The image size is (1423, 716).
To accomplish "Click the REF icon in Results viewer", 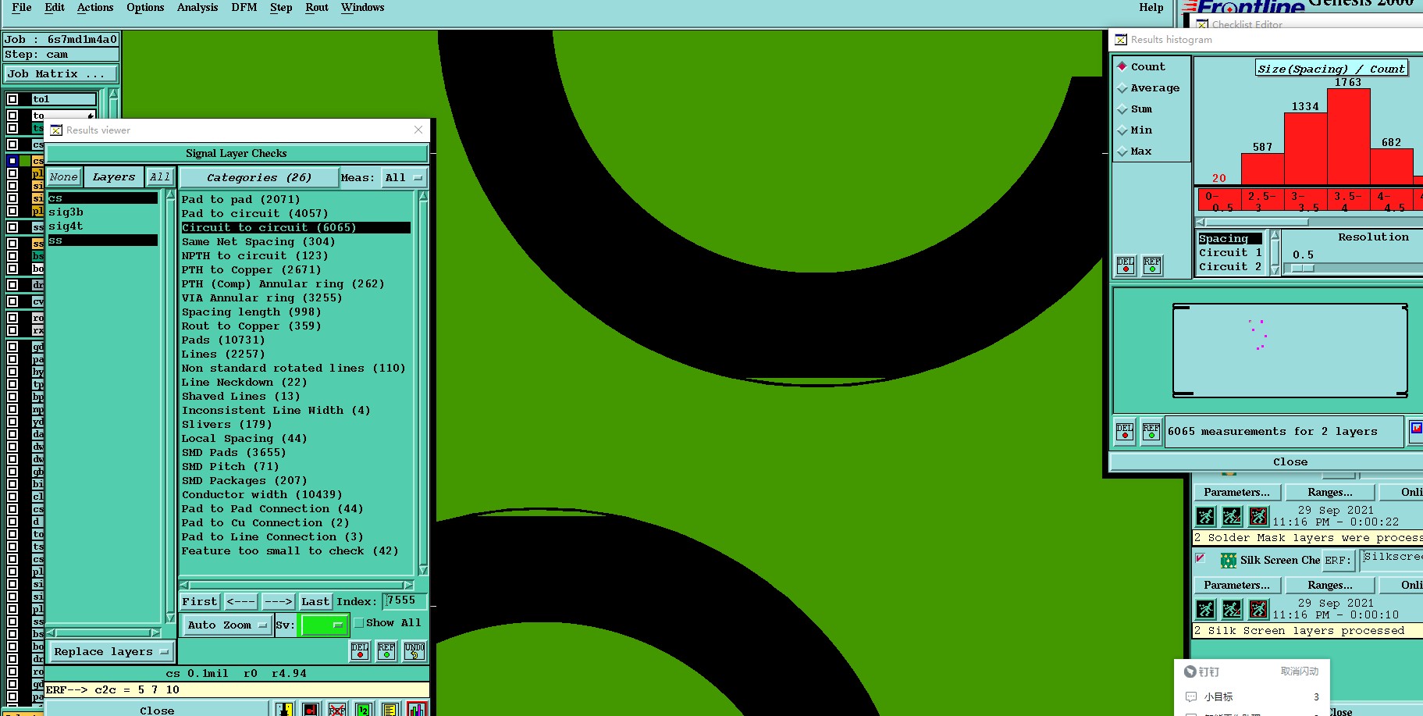I will click(x=386, y=650).
